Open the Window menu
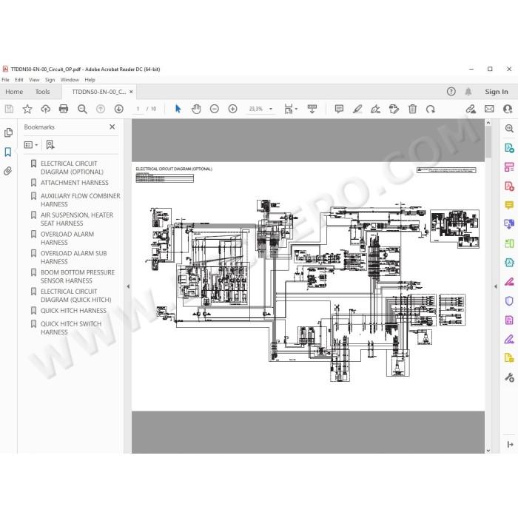 pos(70,80)
